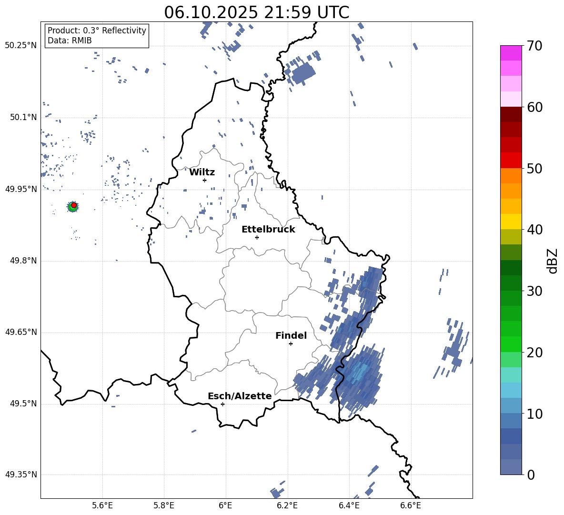
Task: Click the 49.35°N latitude label
Action: pos(21,475)
